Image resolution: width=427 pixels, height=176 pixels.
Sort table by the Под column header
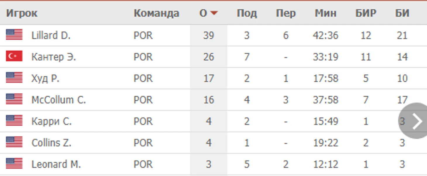click(x=247, y=13)
